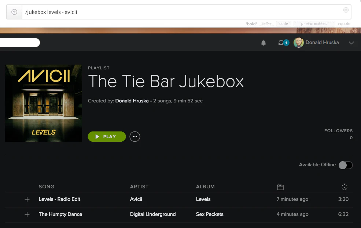The image size is (361, 228).
Task: Add Levels - Radio Edit using plus icon
Action: click(27, 199)
